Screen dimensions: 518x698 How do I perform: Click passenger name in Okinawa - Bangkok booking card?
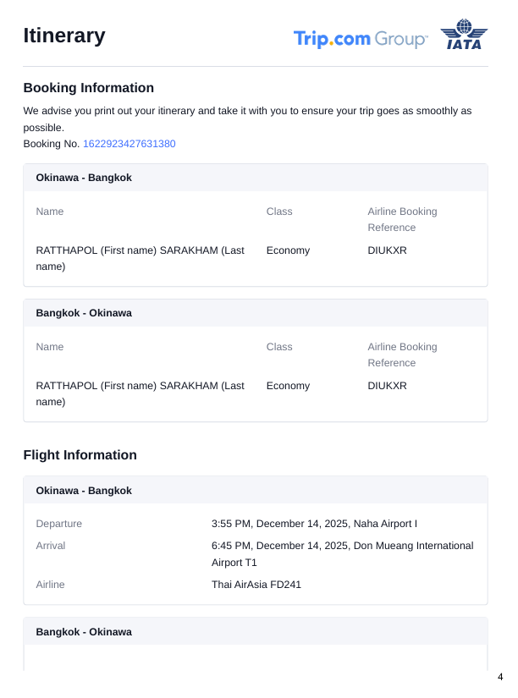coord(141,258)
